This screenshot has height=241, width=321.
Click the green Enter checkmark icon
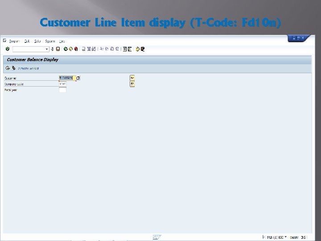point(8,49)
